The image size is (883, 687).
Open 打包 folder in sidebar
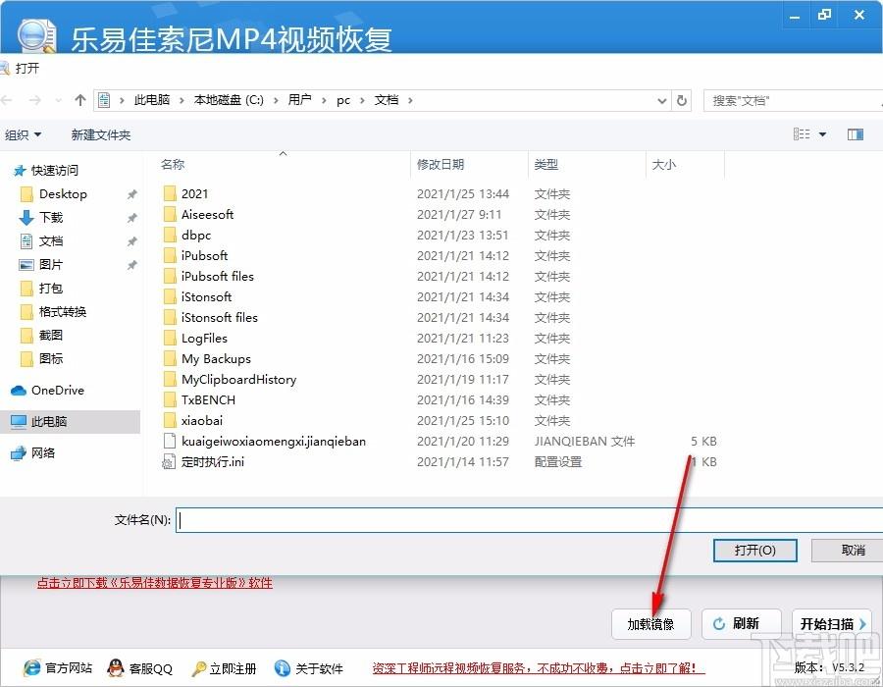pyautogui.click(x=41, y=289)
